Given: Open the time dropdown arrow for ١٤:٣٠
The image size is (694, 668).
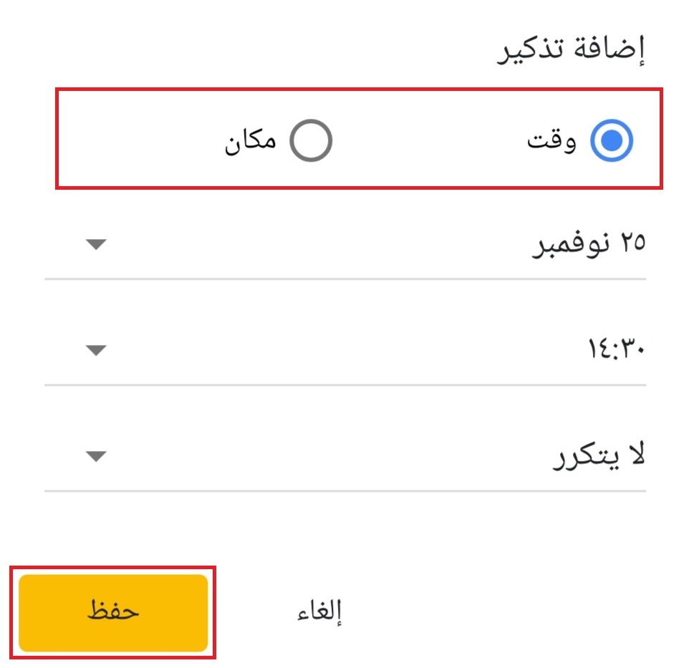Looking at the screenshot, I should (x=95, y=351).
